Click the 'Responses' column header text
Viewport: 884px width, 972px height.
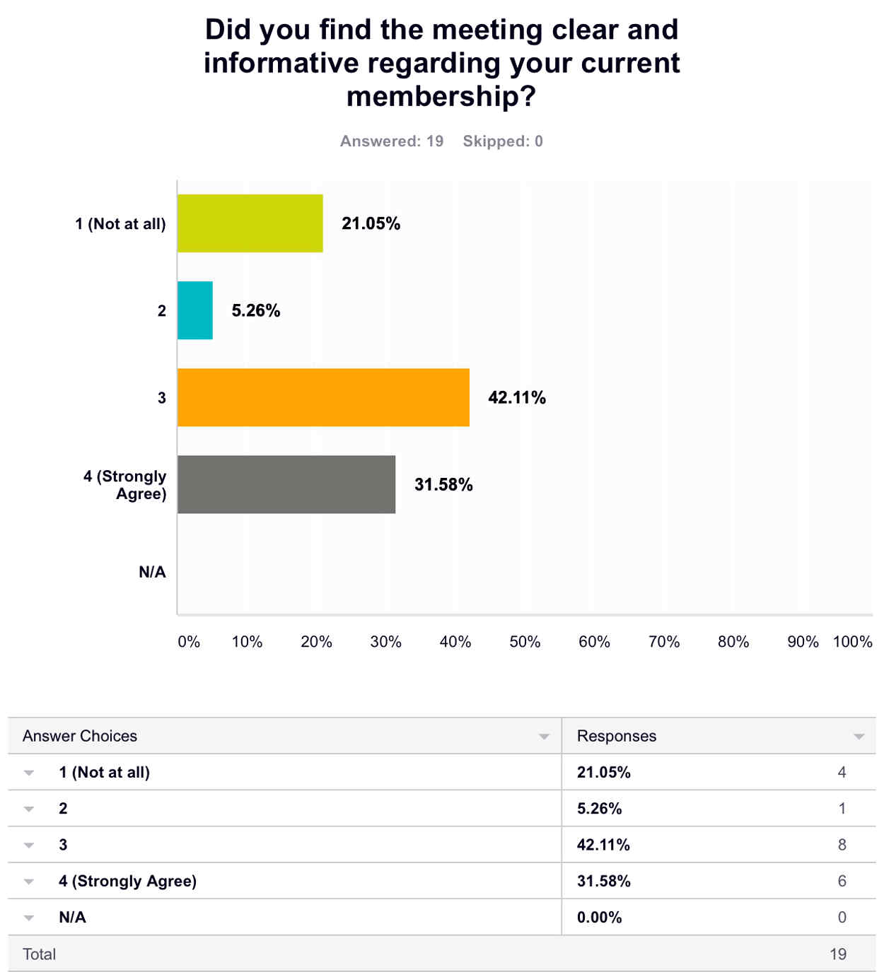(617, 736)
